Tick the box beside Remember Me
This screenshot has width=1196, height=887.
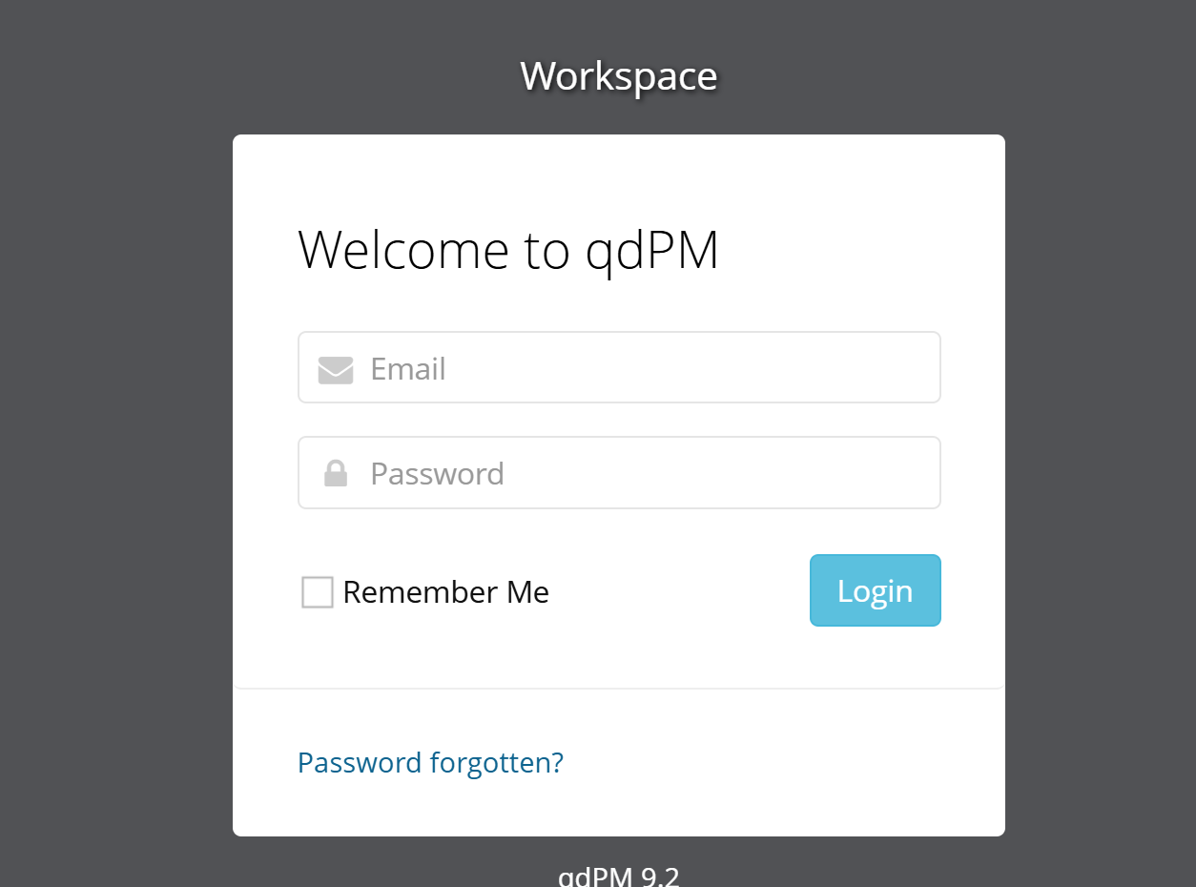pos(318,592)
